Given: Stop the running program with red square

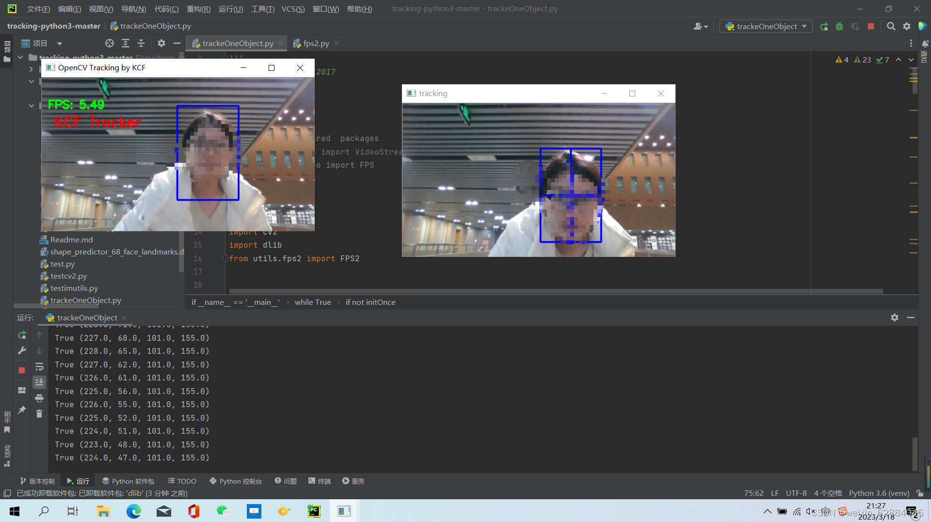Looking at the screenshot, I should click(x=871, y=26).
